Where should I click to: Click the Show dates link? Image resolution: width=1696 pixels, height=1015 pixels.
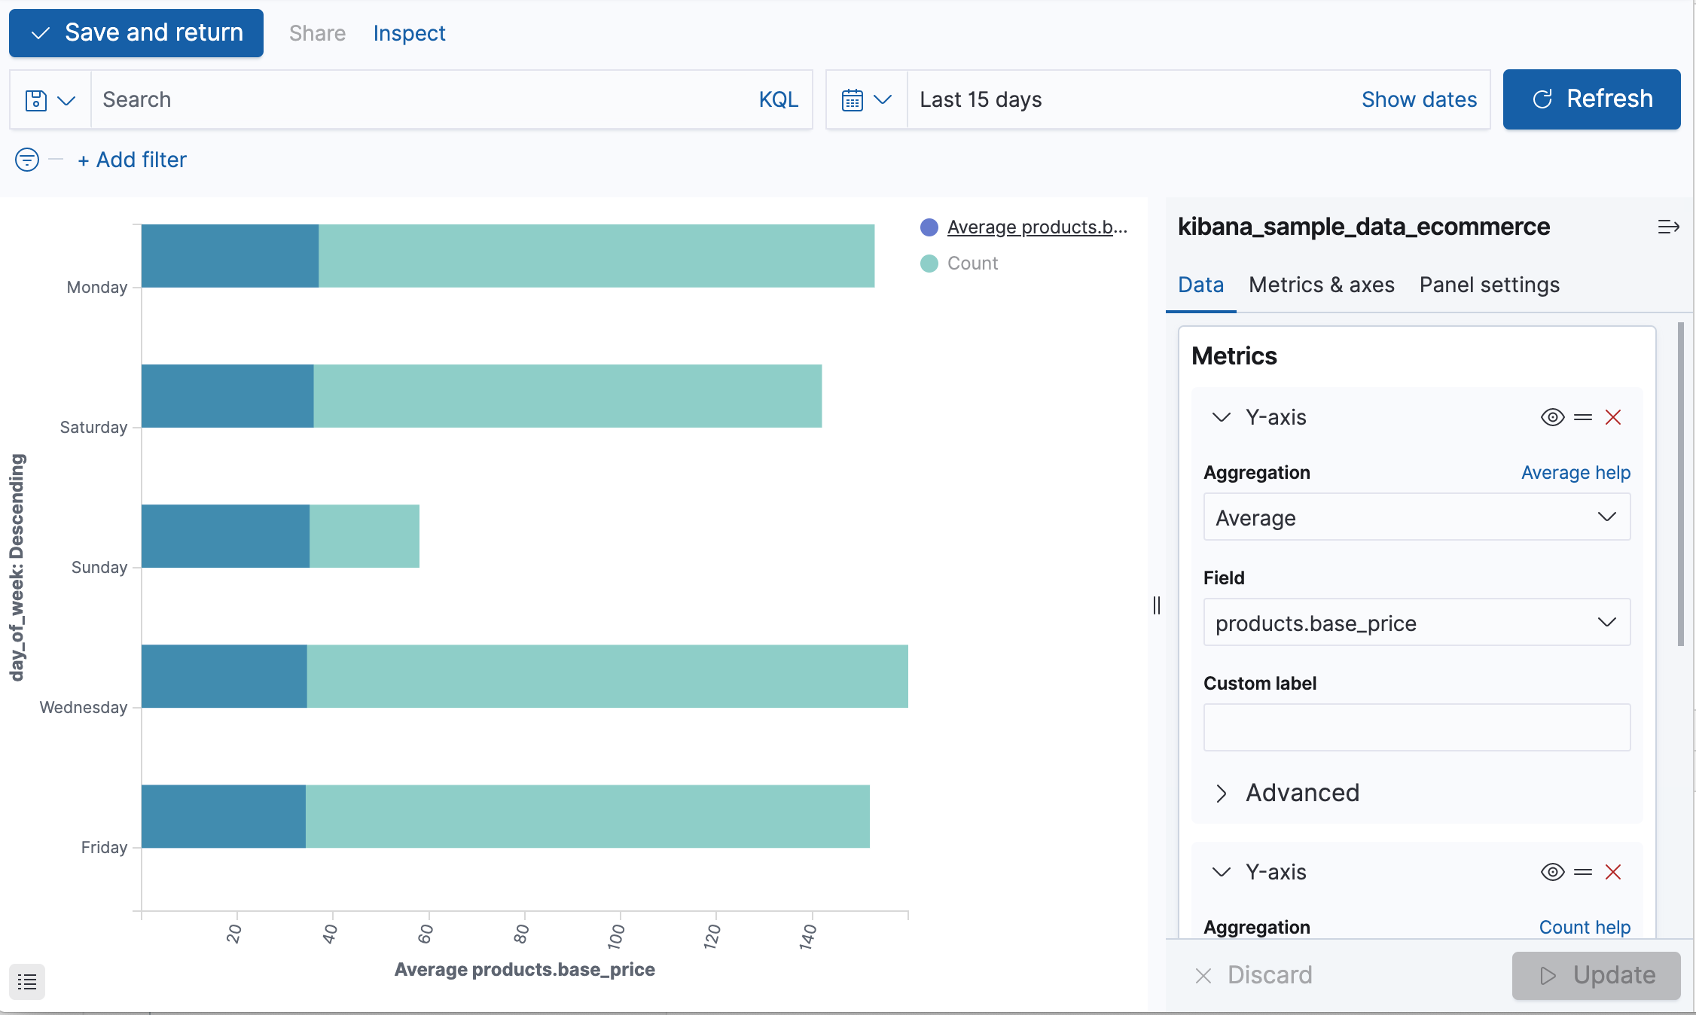point(1419,100)
